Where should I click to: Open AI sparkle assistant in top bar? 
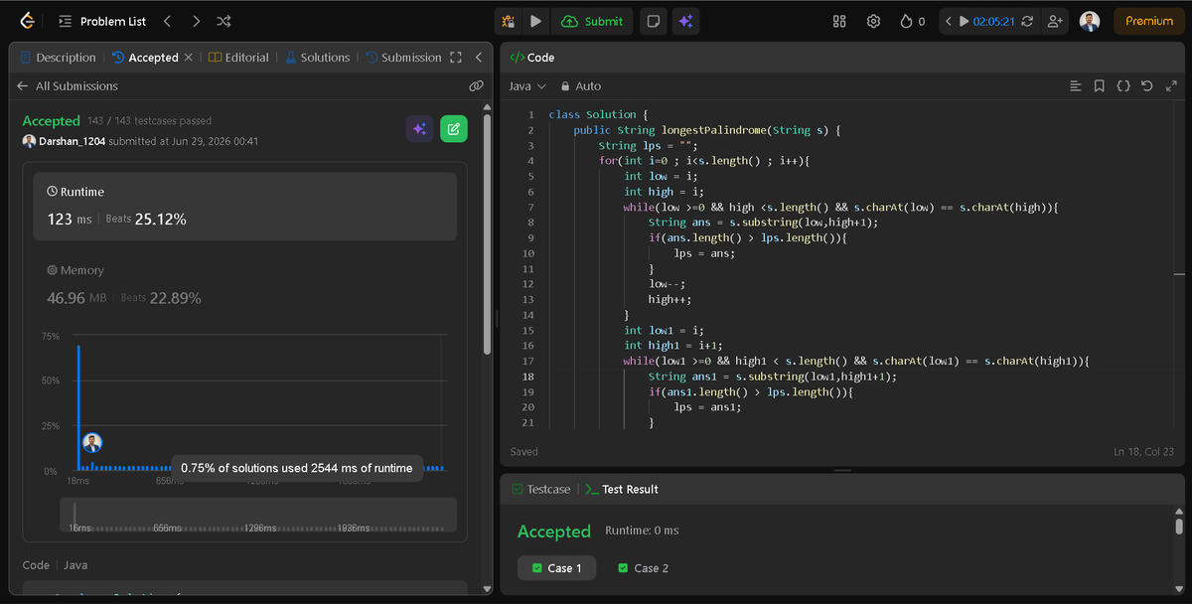pyautogui.click(x=684, y=21)
